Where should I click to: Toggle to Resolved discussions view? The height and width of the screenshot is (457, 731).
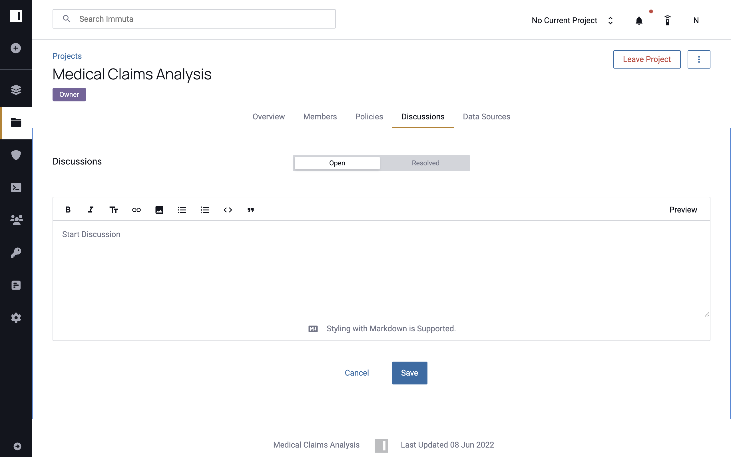click(425, 163)
